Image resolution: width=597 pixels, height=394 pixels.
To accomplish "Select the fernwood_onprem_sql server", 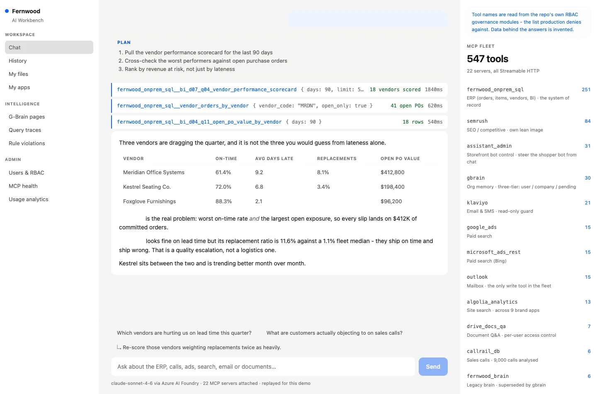I will (529, 97).
